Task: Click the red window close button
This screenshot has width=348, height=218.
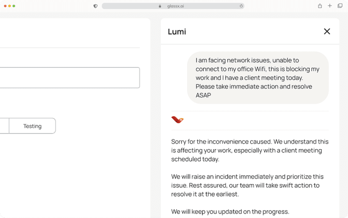Action: [5, 6]
